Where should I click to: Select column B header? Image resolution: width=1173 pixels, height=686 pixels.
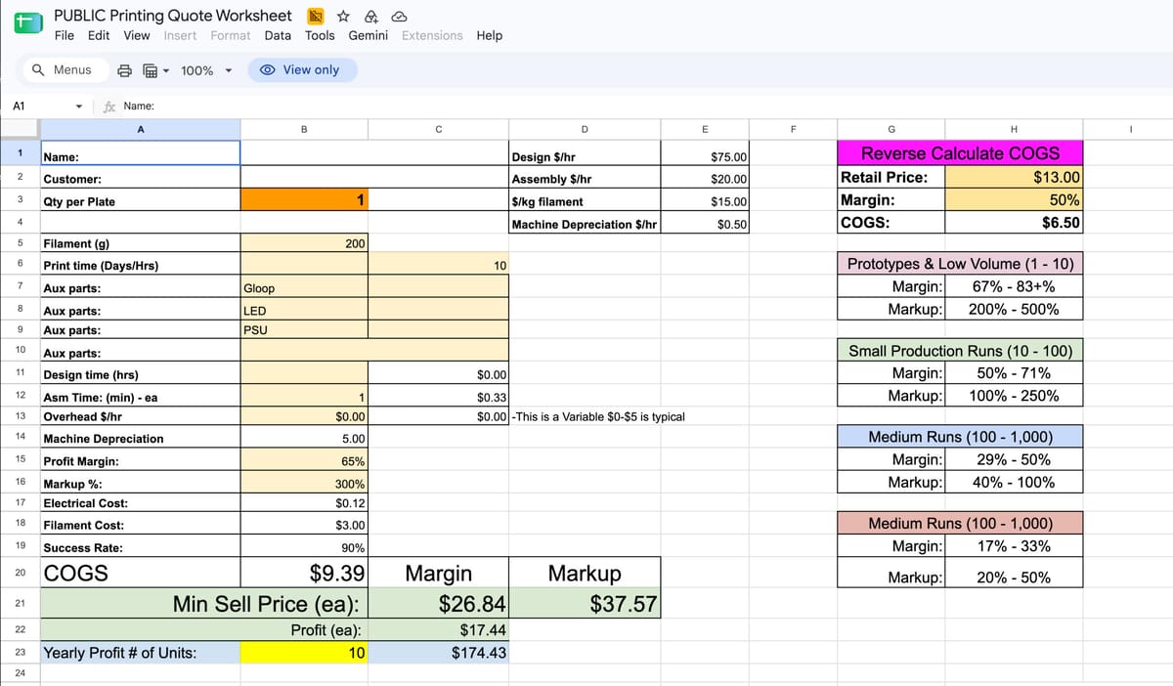[304, 129]
